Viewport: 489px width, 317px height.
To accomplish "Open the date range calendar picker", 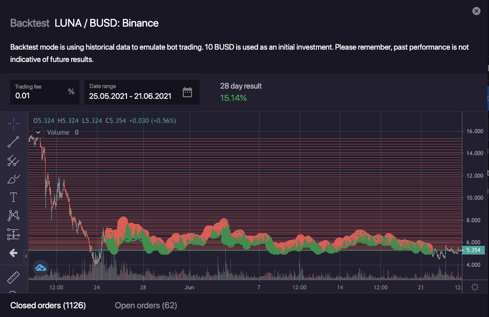I will tap(187, 93).
